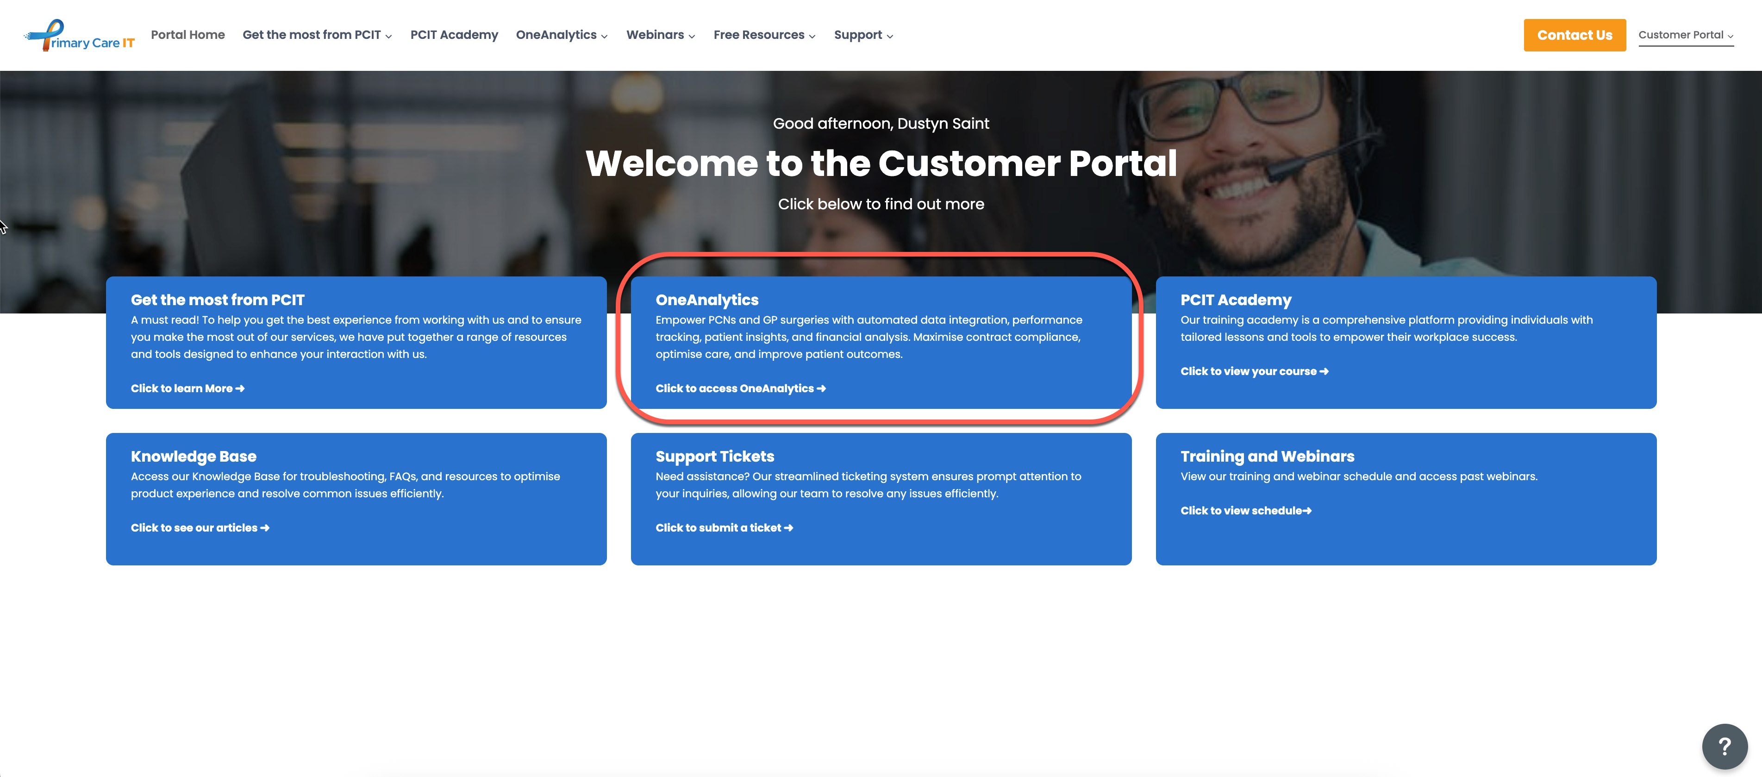Click the orange Contact Us button
This screenshot has width=1762, height=777.
pyautogui.click(x=1575, y=35)
